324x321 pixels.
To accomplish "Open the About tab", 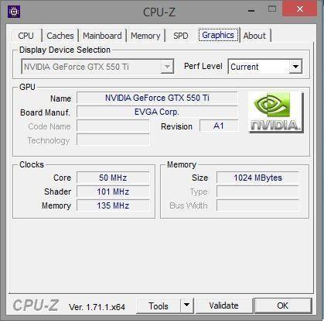I will coord(254,36).
